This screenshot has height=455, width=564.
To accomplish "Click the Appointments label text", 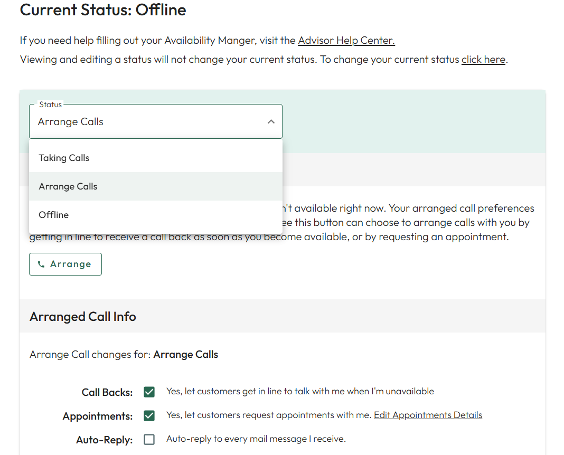I will pos(98,416).
